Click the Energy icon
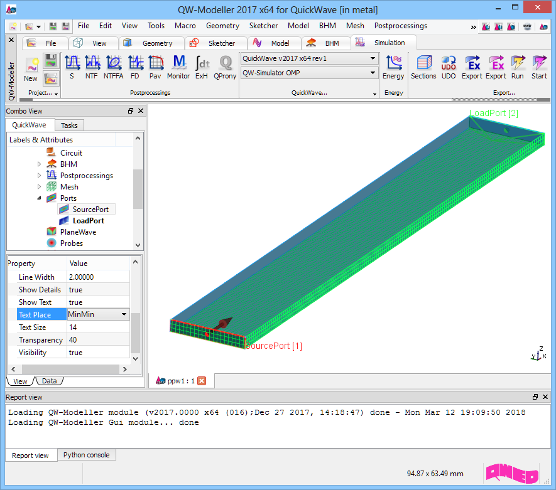The height and width of the screenshot is (490, 556). [x=393, y=67]
